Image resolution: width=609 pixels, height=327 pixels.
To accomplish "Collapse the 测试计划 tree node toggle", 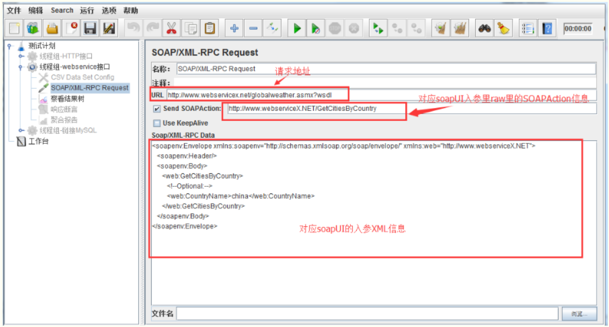I will click(x=10, y=46).
